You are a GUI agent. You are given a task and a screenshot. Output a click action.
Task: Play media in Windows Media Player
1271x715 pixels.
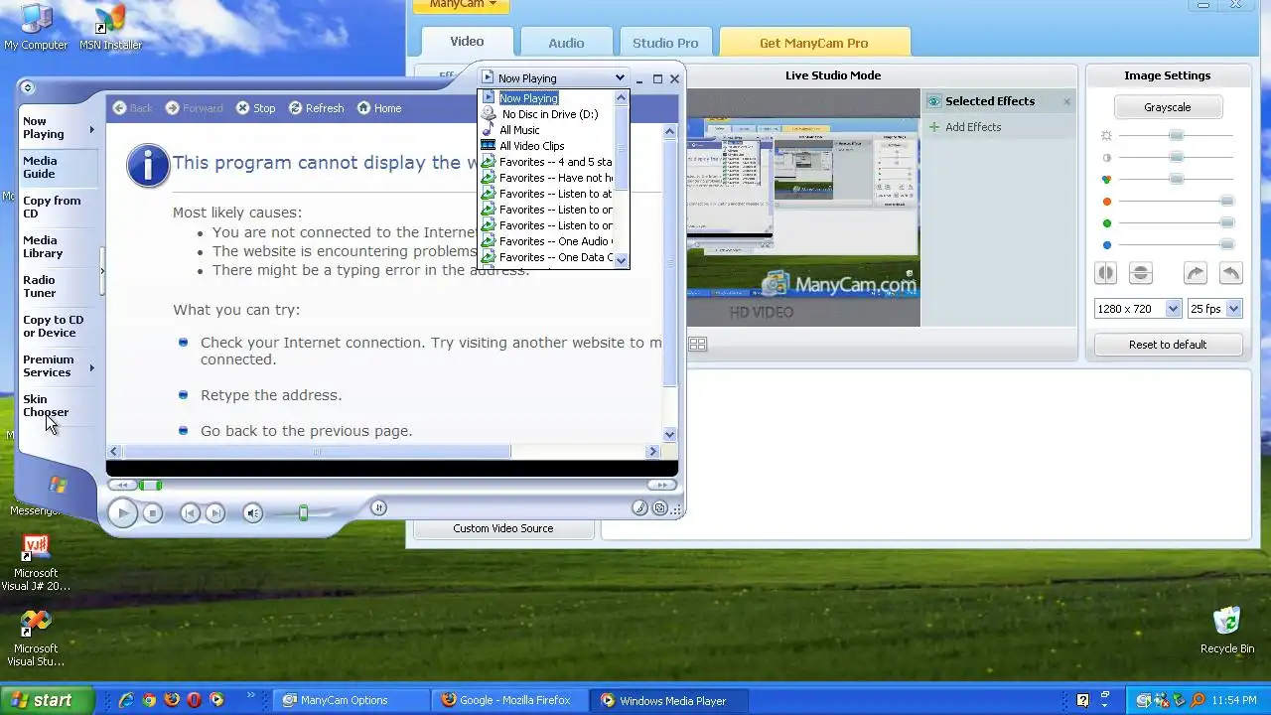click(123, 512)
